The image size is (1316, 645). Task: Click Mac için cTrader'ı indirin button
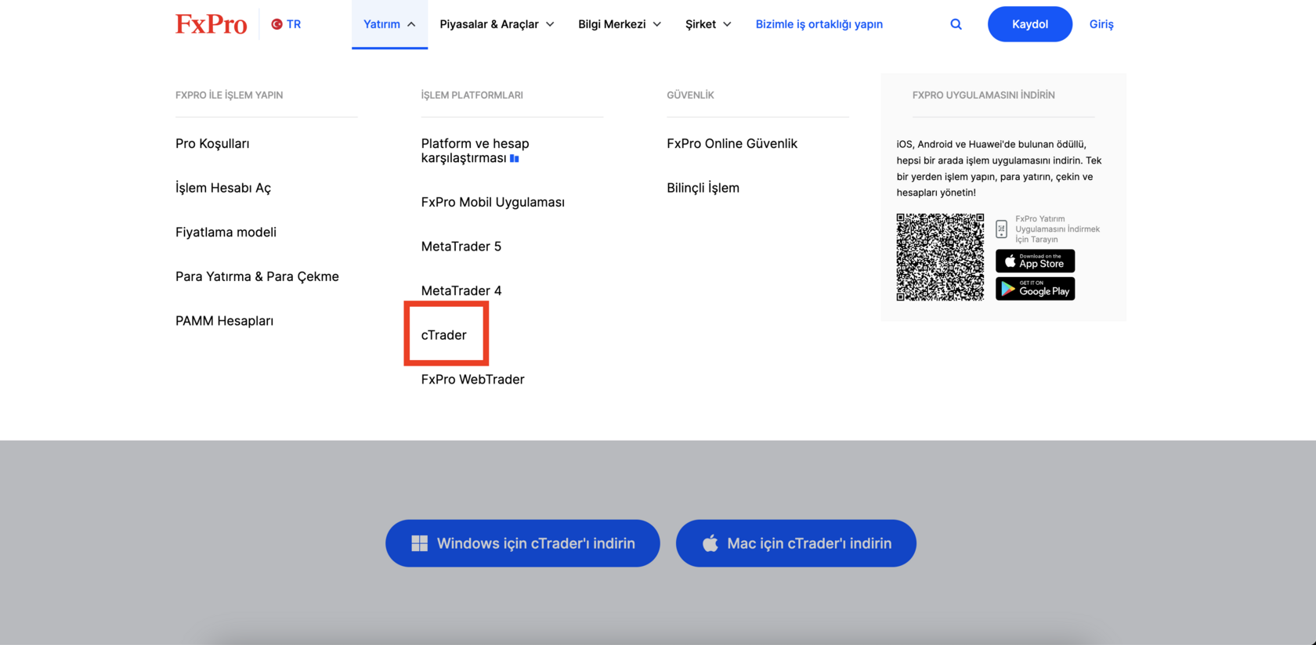[x=796, y=543]
